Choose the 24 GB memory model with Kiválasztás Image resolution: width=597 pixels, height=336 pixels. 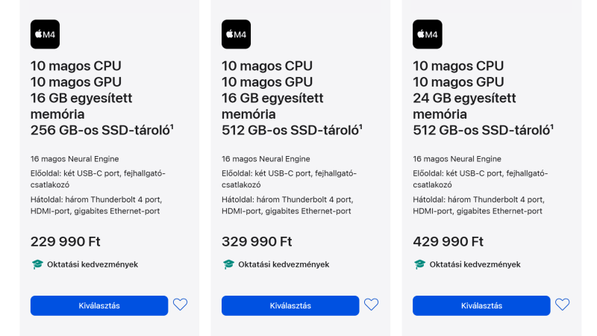pos(481,305)
